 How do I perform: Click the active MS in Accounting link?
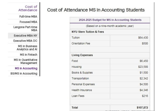pyautogui.click(x=26, y=68)
